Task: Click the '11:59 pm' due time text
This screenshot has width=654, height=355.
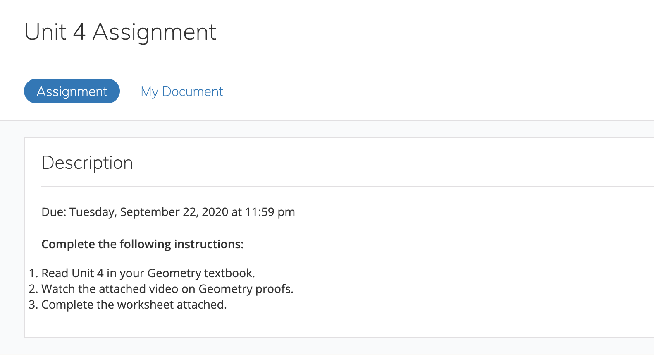Action: (x=270, y=212)
